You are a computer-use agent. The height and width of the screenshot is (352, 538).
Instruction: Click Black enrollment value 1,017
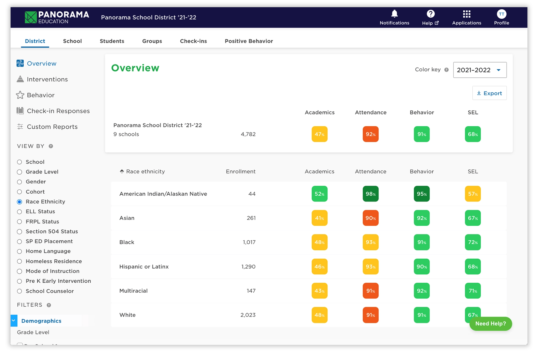[249, 242]
